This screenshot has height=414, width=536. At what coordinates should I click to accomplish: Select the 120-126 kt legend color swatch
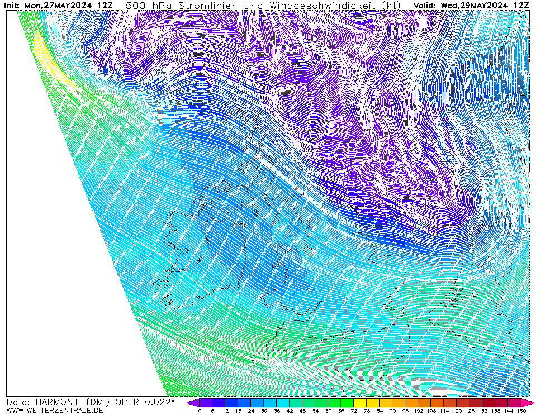tap(463, 403)
